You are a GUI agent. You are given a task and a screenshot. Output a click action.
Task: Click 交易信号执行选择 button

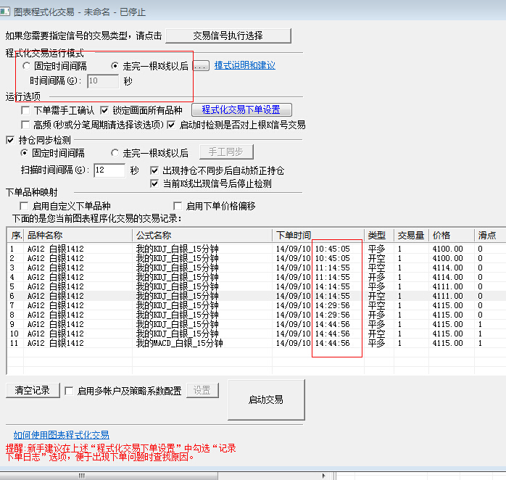pos(228,36)
